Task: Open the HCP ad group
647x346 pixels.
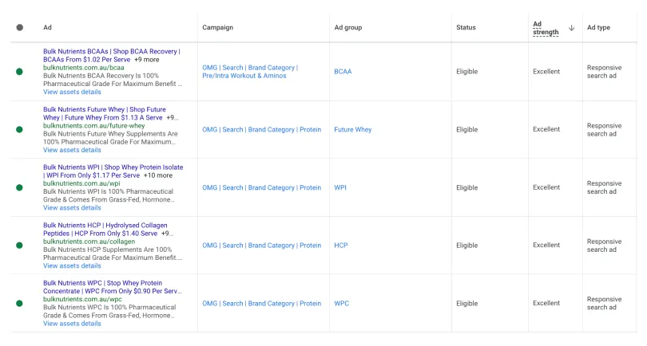Action: point(341,246)
